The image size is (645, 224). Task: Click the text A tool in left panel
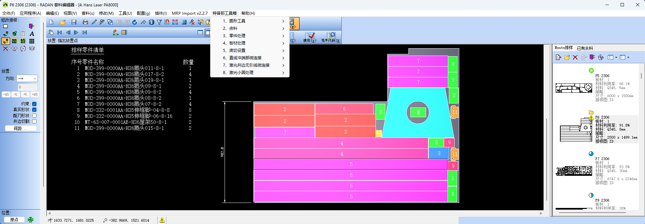tap(32, 34)
